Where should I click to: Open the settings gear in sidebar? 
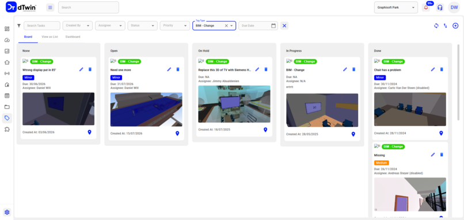(7, 212)
